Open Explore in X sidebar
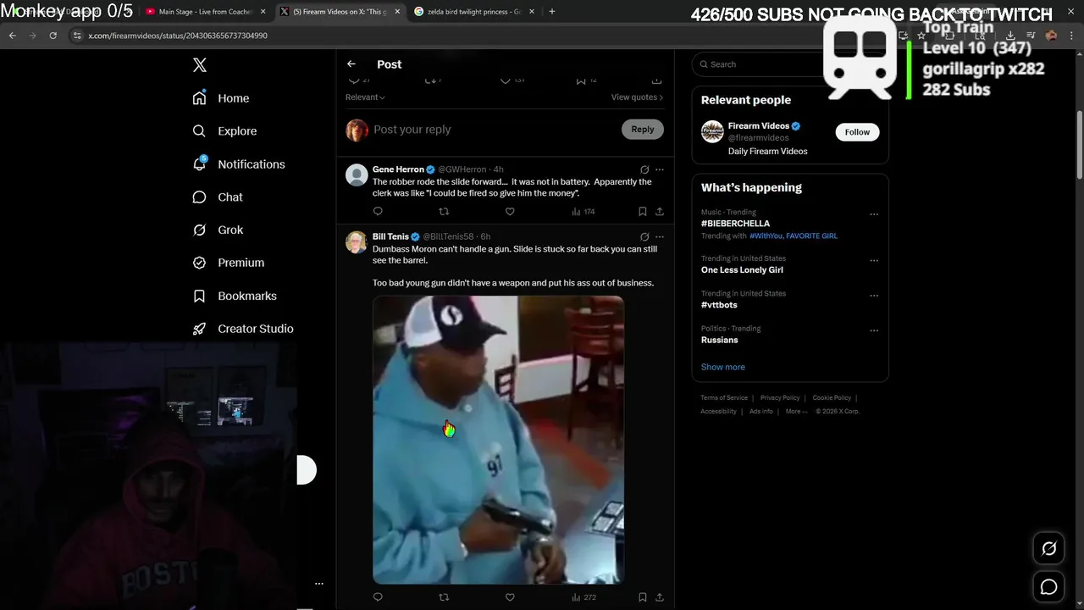 [x=224, y=131]
